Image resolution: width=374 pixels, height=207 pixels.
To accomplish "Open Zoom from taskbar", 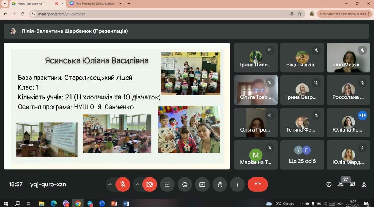I will (102, 203).
